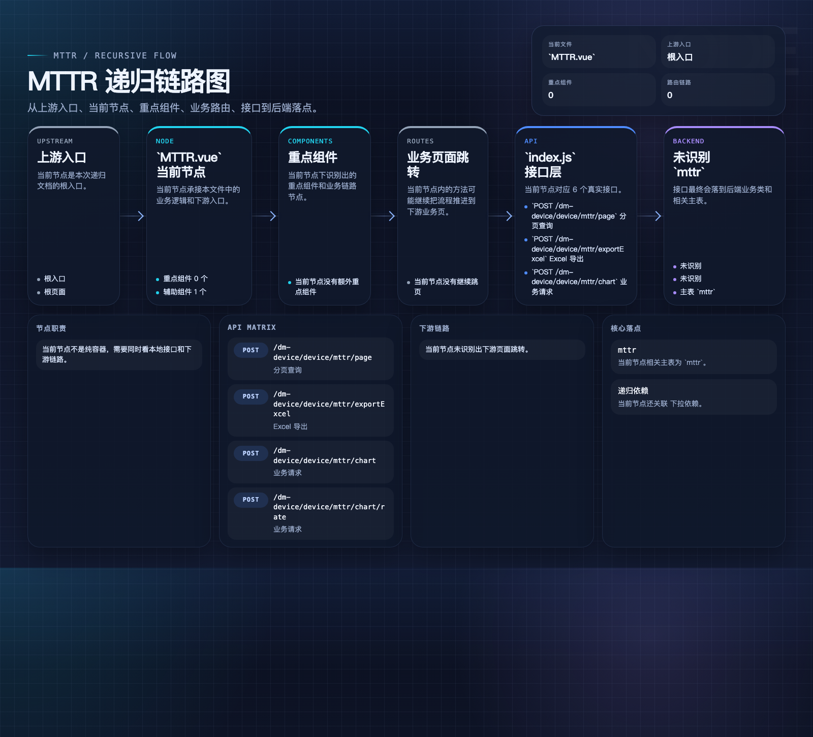This screenshot has height=737, width=813.
Task: Select the /dm-device/device/mttr/exportExcel API row
Action: (x=310, y=410)
